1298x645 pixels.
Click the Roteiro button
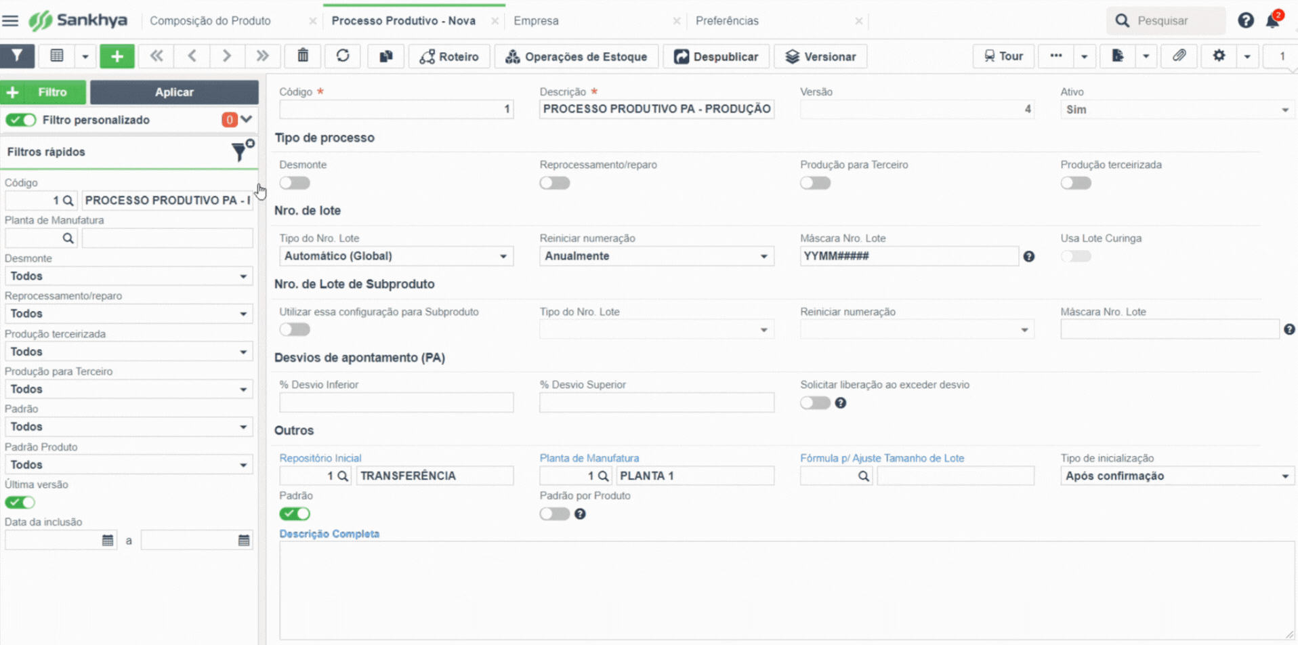(x=449, y=56)
